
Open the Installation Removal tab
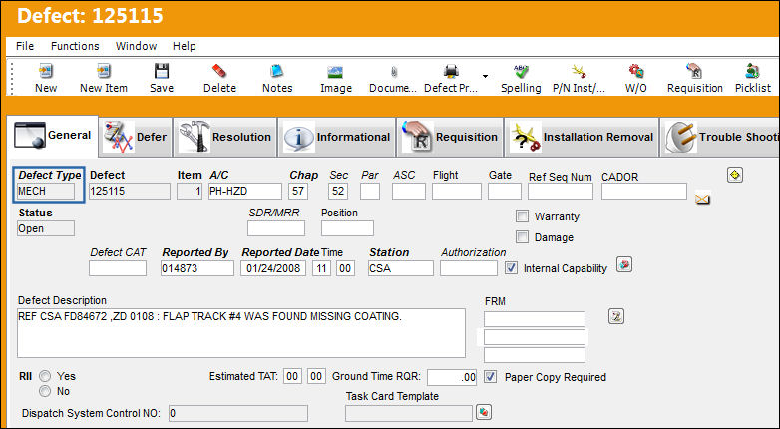(582, 137)
